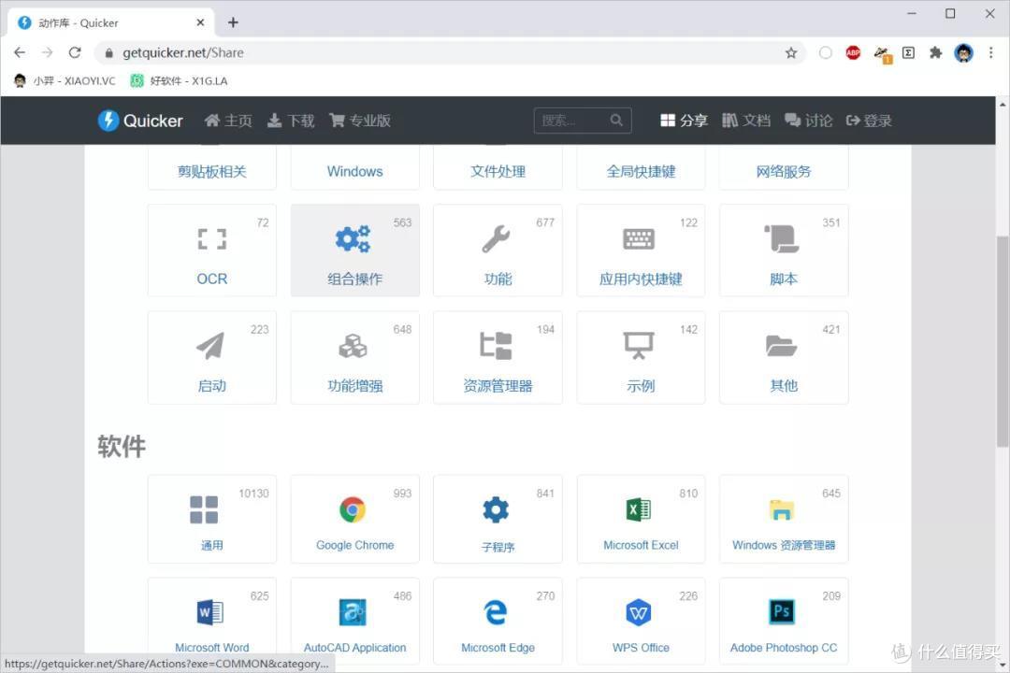Select the 动作库 - Quicker tab
The width and height of the screenshot is (1010, 673).
click(x=111, y=22)
